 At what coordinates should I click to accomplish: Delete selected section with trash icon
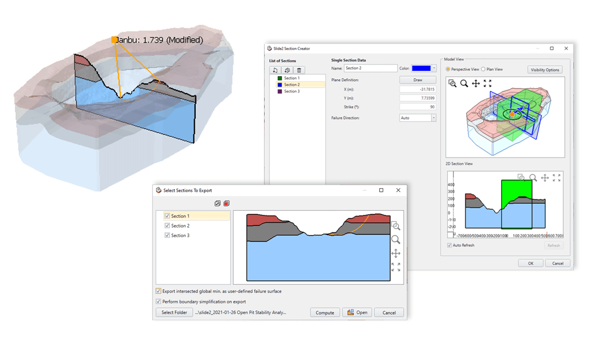click(x=299, y=70)
